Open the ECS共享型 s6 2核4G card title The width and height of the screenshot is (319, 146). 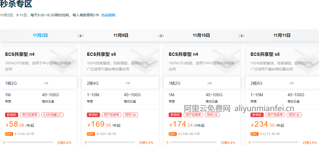(101, 54)
